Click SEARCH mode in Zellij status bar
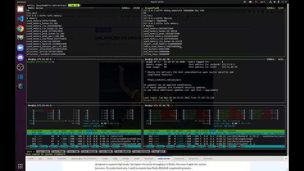Image resolution: width=304 pixels, height=171 pixels. coord(123,152)
